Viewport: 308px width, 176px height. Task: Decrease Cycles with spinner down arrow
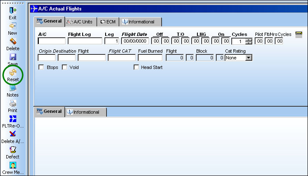pos(249,43)
